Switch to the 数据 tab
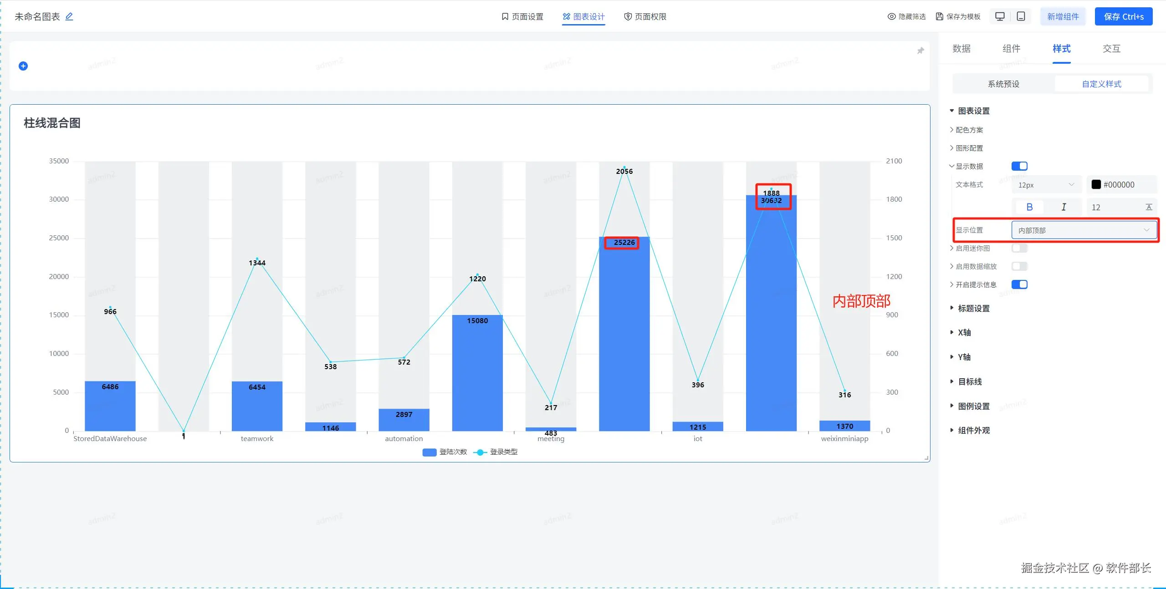1166x589 pixels. 961,49
